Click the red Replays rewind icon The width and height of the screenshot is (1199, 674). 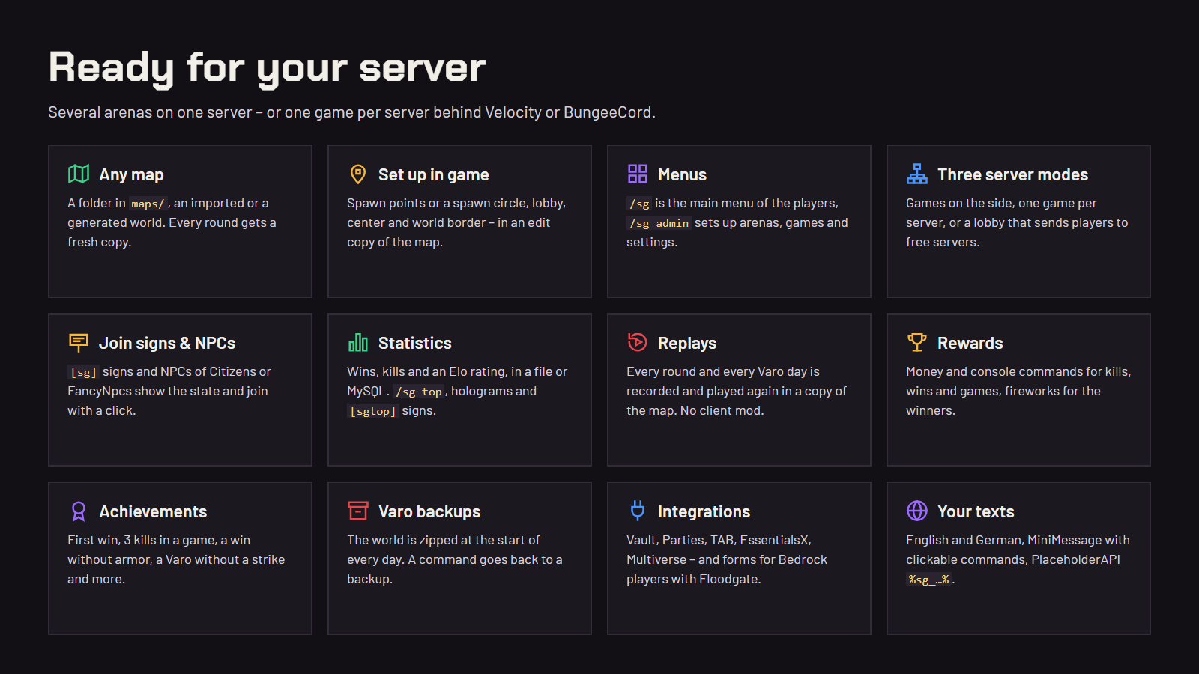click(x=638, y=342)
